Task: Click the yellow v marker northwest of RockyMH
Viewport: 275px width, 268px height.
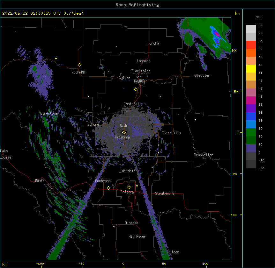Action: point(56,59)
